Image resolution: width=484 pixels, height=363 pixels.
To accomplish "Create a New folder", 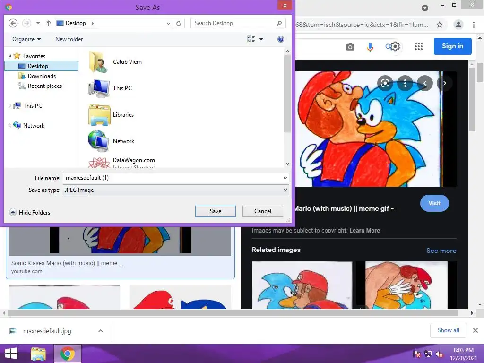I will click(69, 39).
